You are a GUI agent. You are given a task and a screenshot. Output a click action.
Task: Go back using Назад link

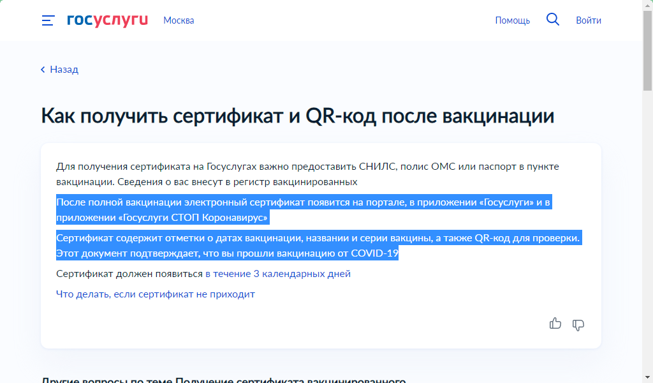[64, 70]
